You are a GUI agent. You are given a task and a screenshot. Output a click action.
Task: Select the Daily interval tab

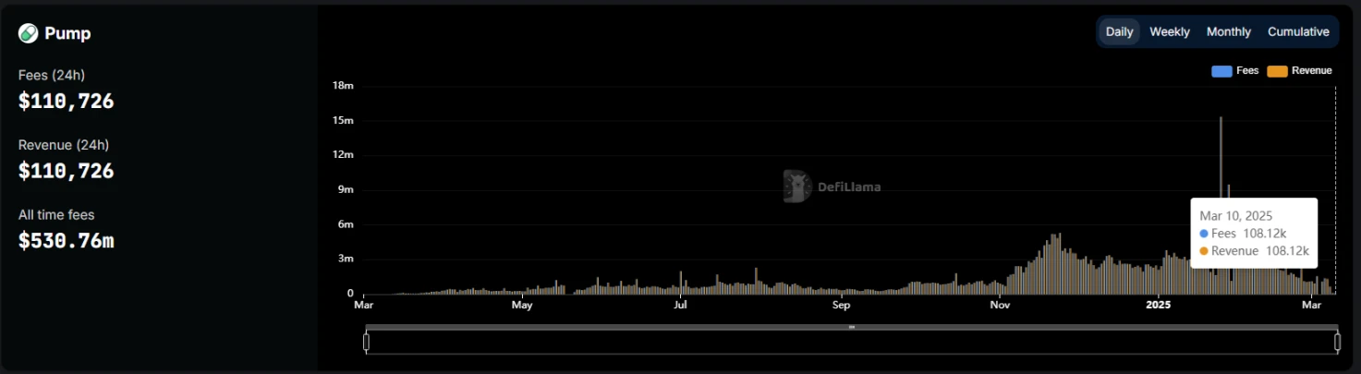(x=1119, y=31)
